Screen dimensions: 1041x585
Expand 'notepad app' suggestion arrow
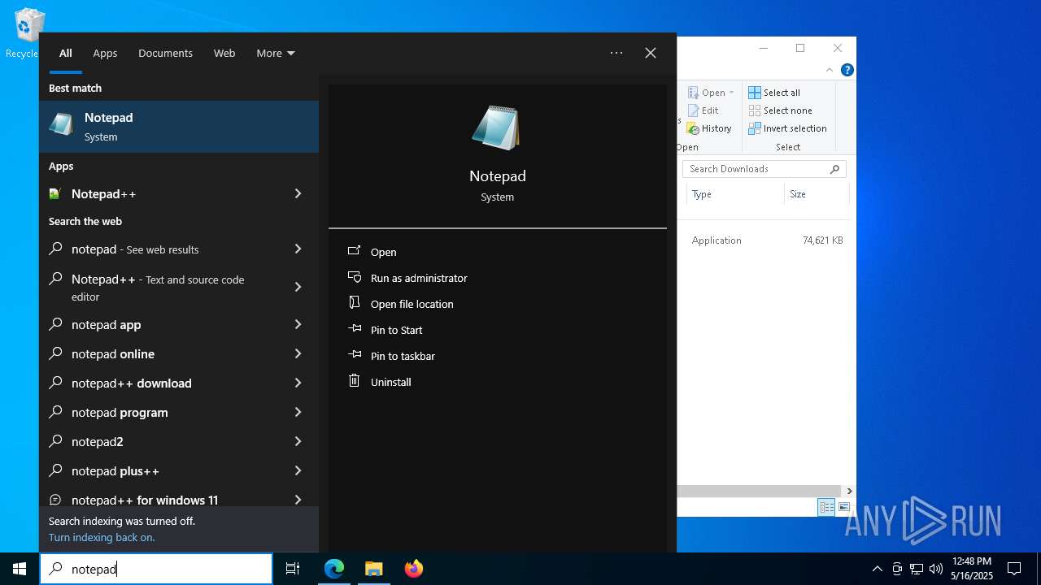[x=298, y=324]
